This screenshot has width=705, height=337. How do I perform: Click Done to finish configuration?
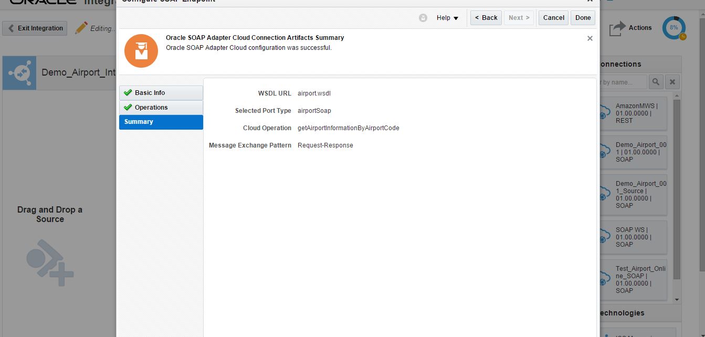coord(583,18)
